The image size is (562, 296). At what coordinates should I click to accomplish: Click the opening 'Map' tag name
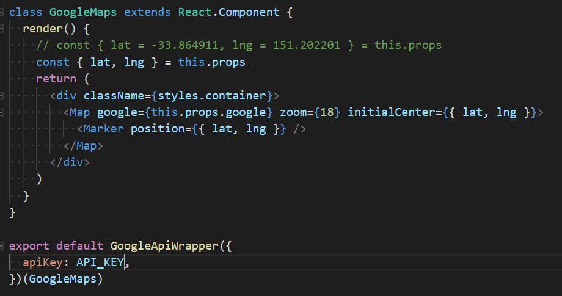pos(79,113)
